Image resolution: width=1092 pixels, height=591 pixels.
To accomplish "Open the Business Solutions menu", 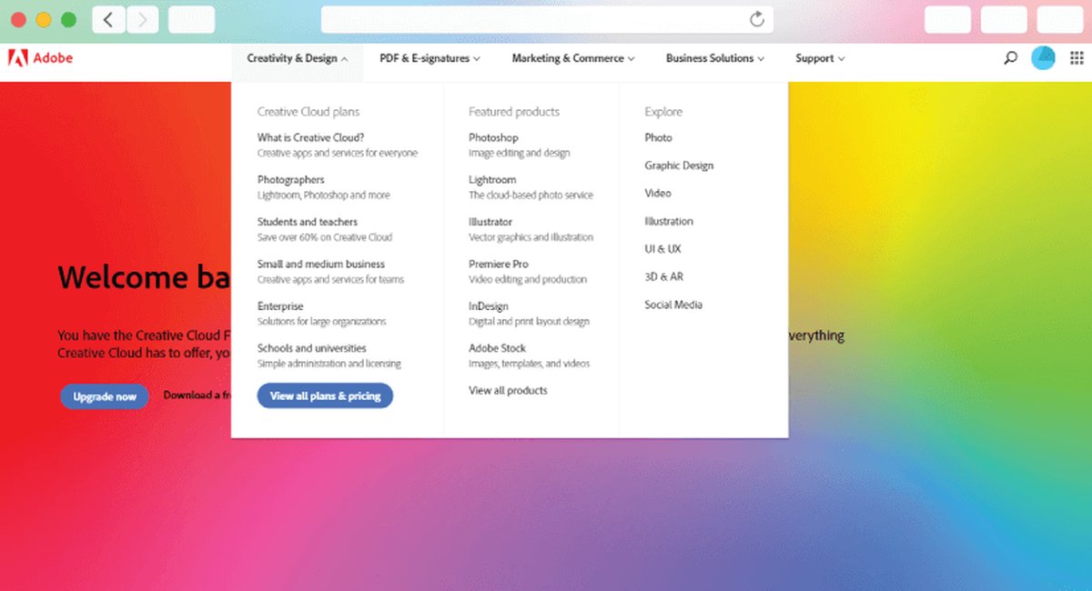I will [714, 58].
